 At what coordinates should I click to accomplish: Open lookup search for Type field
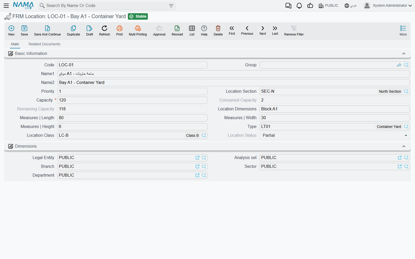tap(406, 126)
